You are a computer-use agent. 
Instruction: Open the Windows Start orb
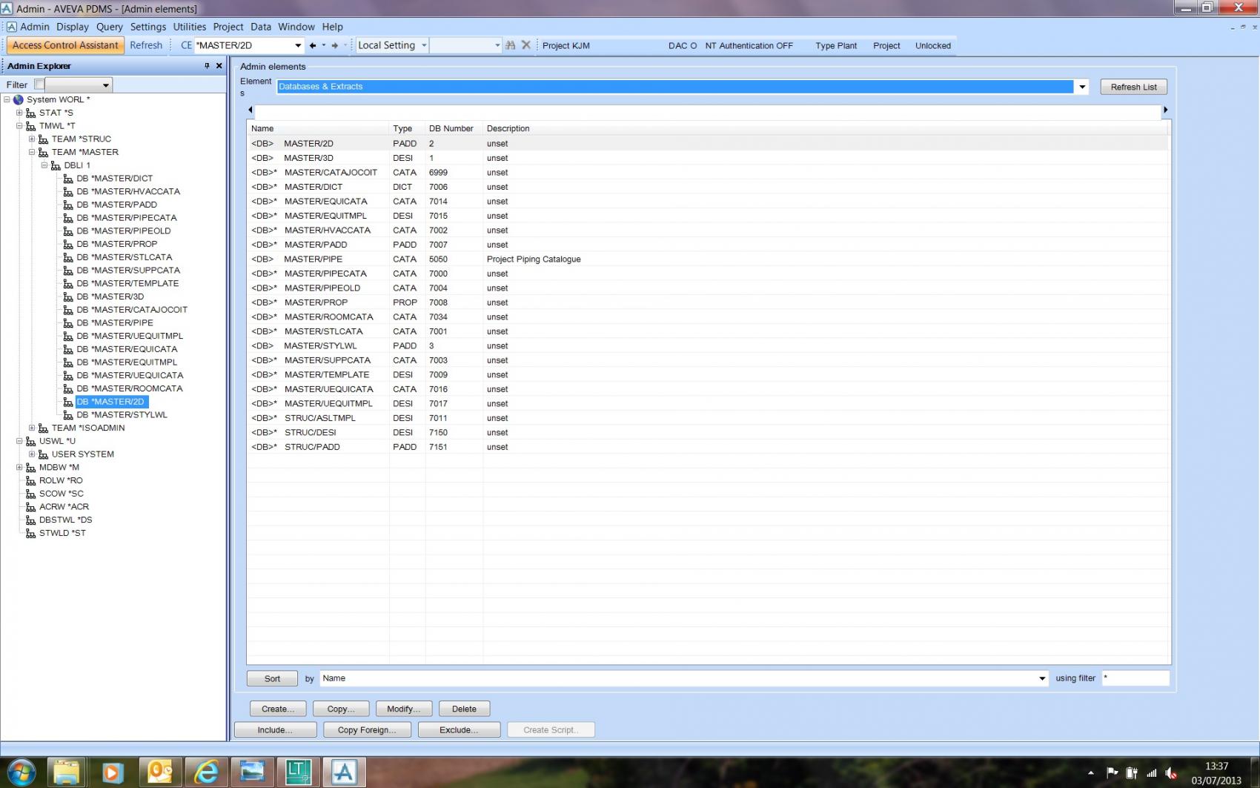coord(21,772)
